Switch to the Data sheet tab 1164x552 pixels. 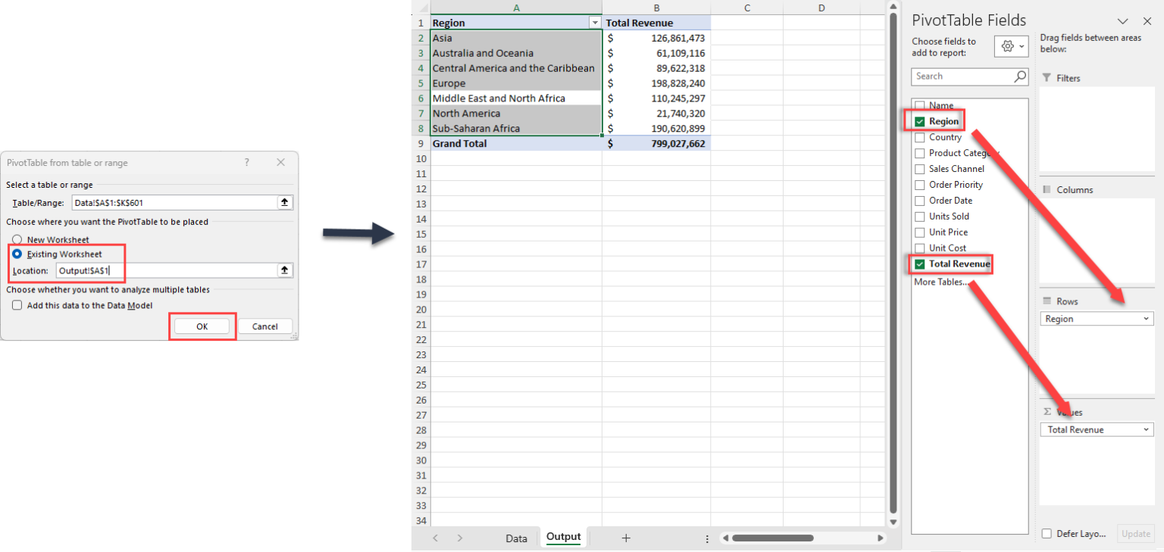coord(516,538)
